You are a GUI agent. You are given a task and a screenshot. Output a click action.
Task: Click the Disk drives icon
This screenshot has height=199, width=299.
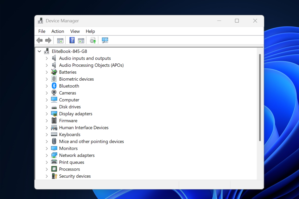point(54,107)
